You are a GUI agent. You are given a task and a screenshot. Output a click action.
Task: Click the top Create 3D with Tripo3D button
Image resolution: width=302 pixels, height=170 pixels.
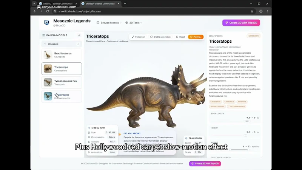(x=241, y=23)
